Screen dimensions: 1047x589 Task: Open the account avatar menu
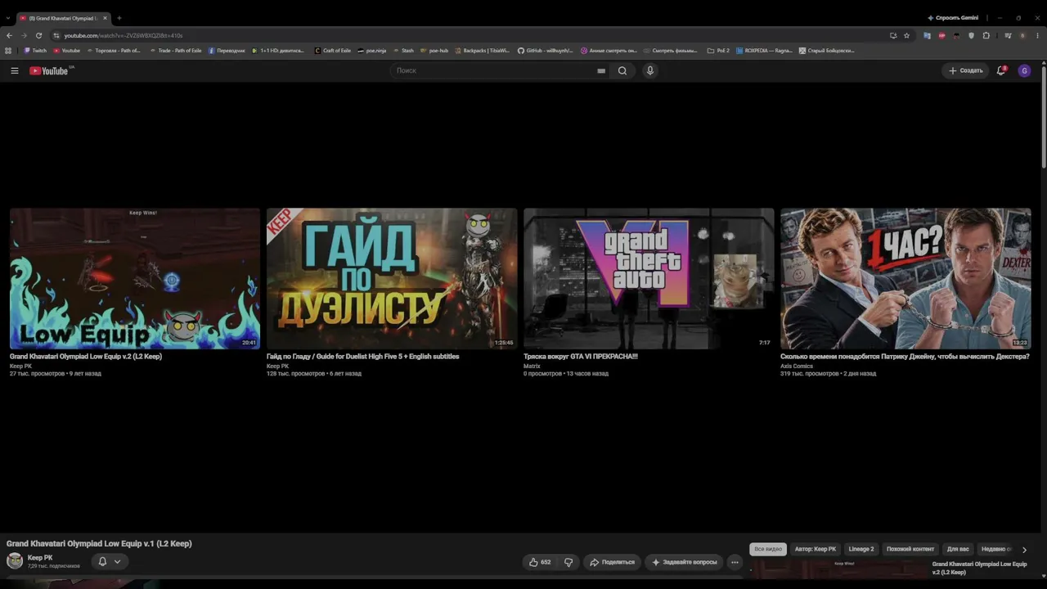[1024, 71]
